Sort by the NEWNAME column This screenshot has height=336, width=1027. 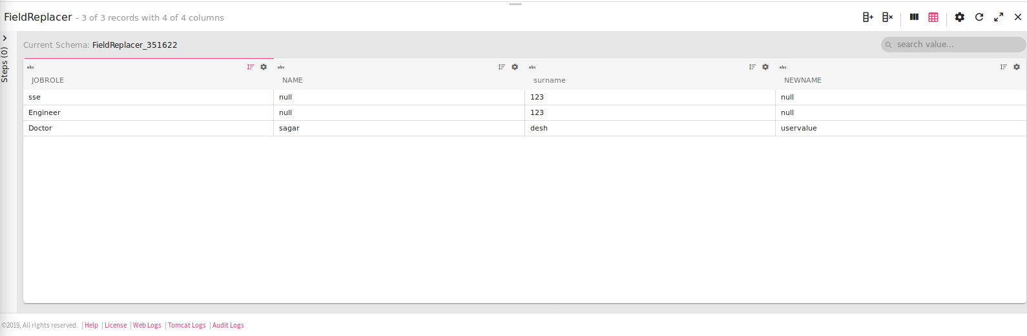click(x=1004, y=67)
